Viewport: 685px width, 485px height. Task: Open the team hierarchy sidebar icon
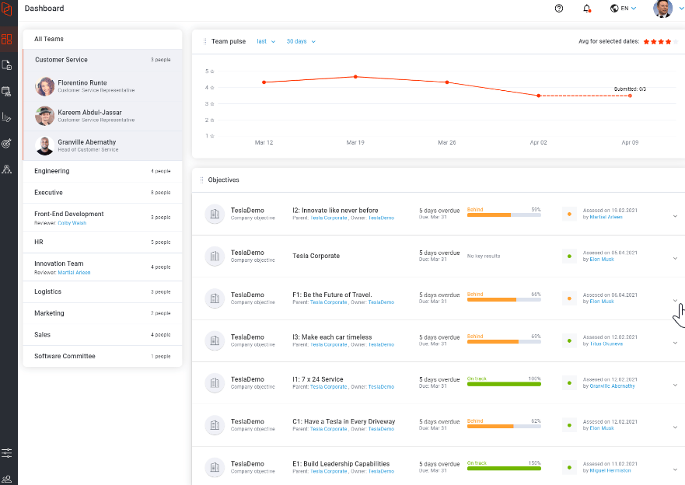click(x=6, y=169)
